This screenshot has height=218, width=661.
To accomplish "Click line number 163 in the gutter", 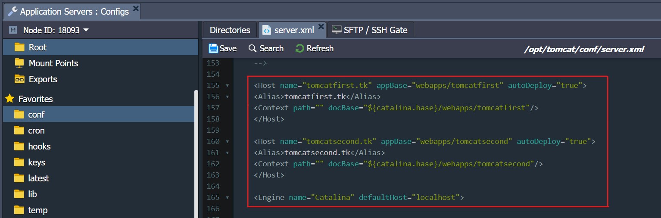I will tap(213, 175).
